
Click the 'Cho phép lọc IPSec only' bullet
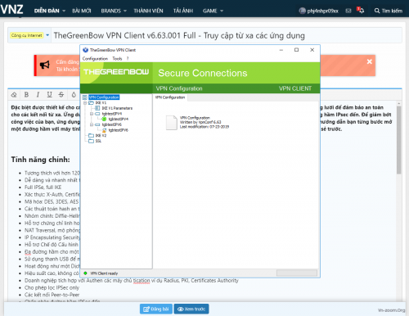click(x=52, y=287)
